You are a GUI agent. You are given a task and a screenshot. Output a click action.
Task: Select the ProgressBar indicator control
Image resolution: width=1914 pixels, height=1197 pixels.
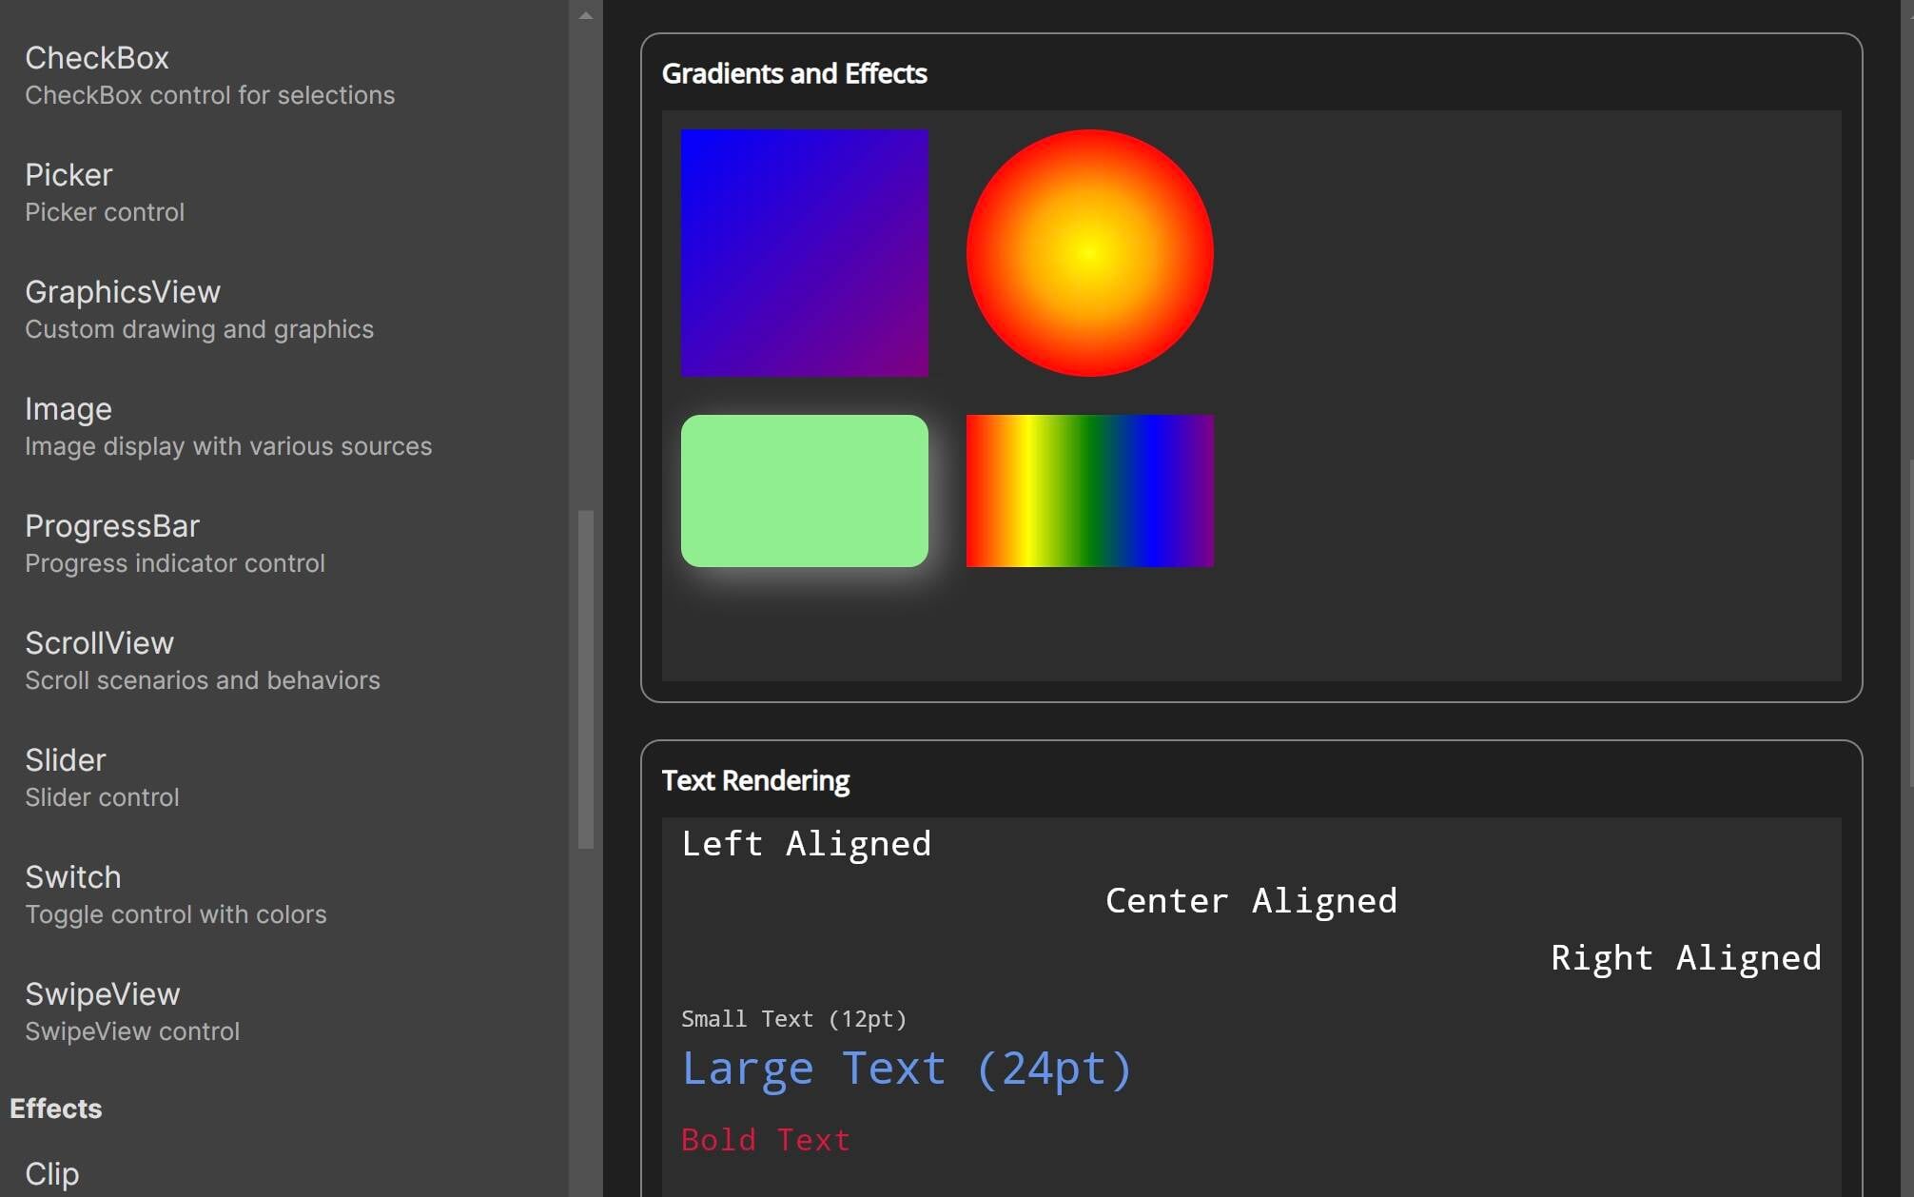point(112,526)
